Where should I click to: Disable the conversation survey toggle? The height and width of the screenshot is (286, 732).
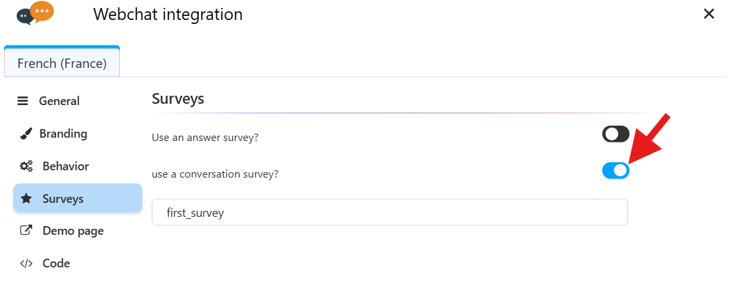pyautogui.click(x=616, y=171)
